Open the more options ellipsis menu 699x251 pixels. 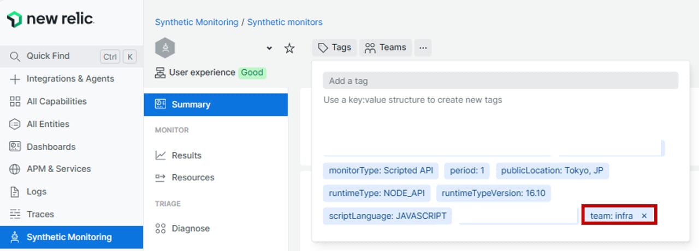(x=423, y=48)
